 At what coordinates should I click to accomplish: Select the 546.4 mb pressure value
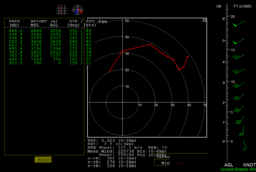point(16,38)
